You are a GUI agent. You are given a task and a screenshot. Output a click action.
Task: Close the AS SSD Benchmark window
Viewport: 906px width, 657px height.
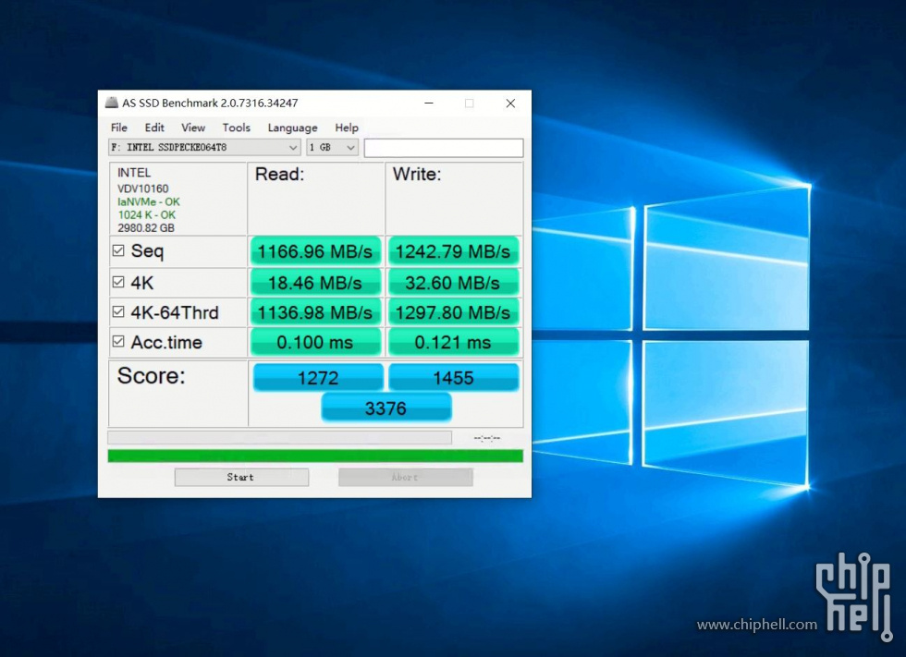[x=510, y=103]
